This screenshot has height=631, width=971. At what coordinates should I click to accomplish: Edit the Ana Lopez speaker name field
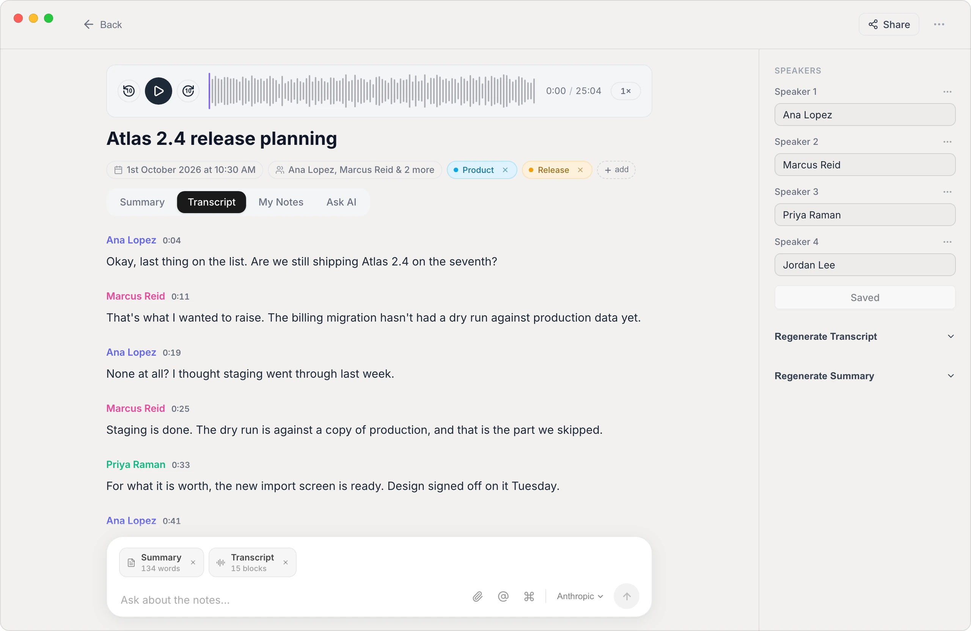864,115
